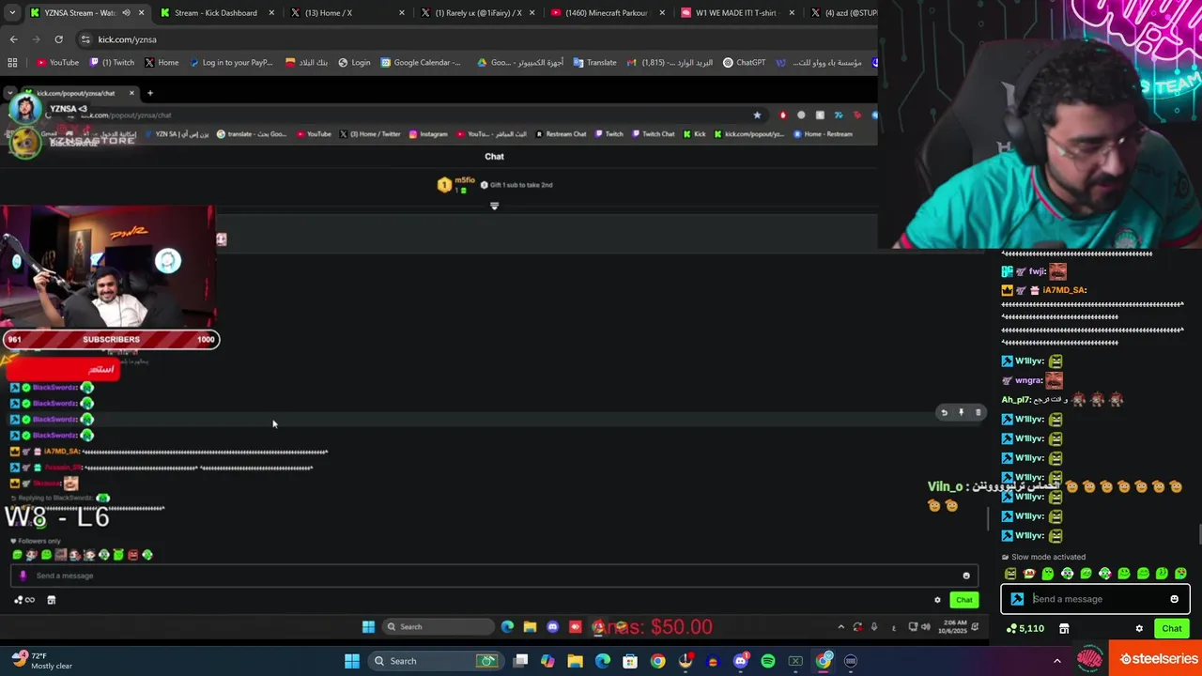Screen dimensions: 1202x676
Task: Open chat settings gear beside right Chat button
Action: (x=1139, y=628)
